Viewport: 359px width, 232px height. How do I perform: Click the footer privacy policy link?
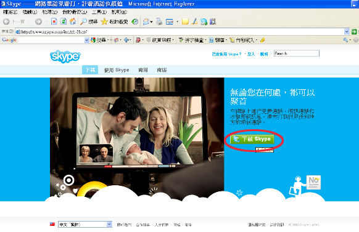click(x=257, y=225)
